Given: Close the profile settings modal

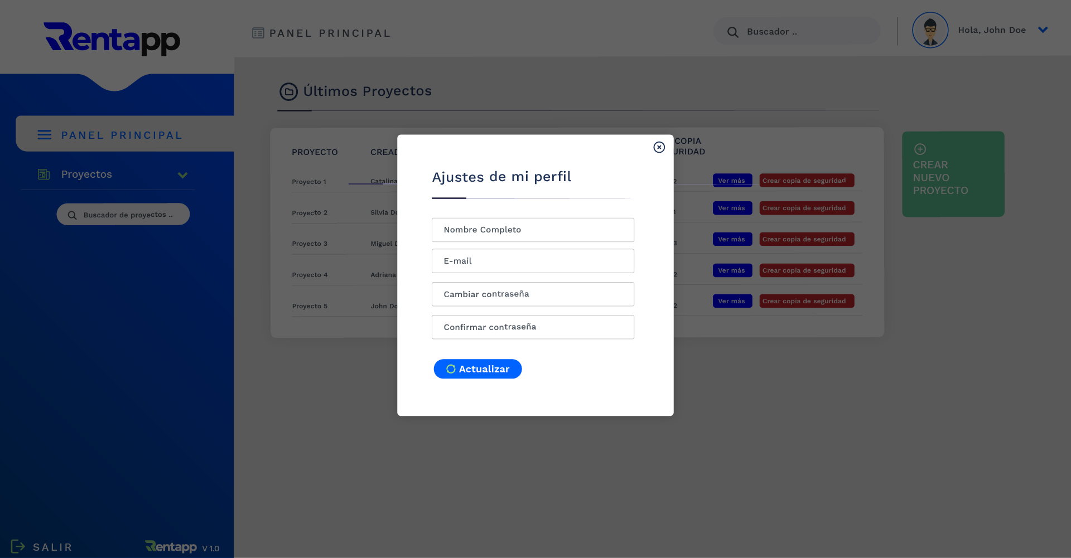Looking at the screenshot, I should [x=659, y=147].
